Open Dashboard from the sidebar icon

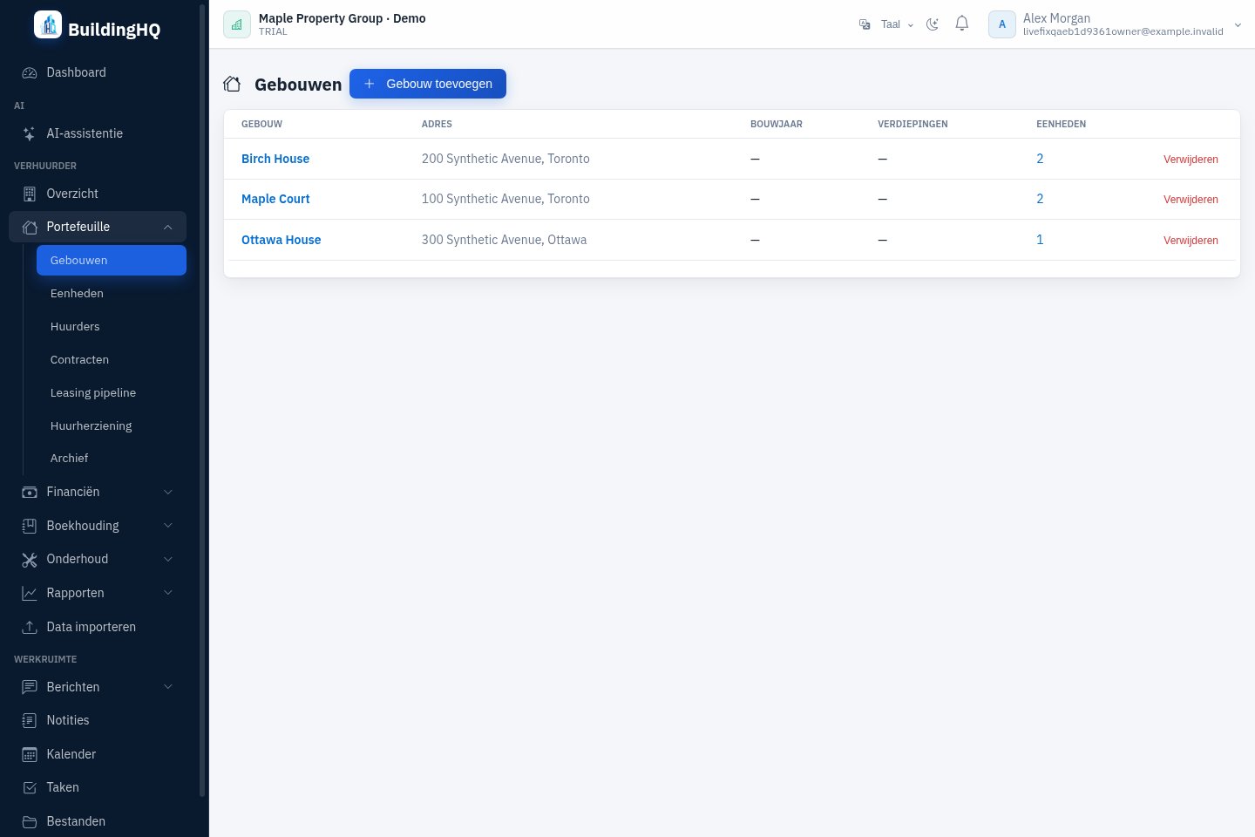[30, 73]
